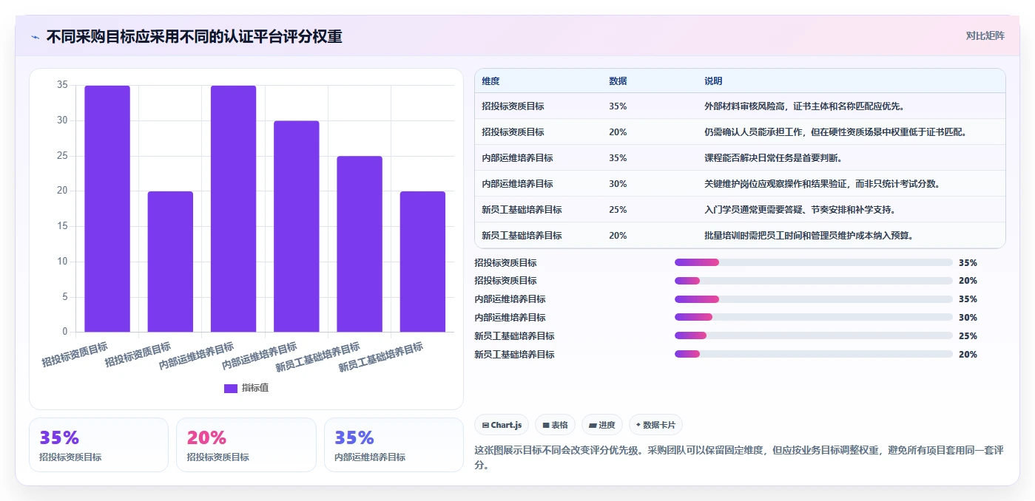Click the 20% progress bar for 招投标资质目标

813,281
